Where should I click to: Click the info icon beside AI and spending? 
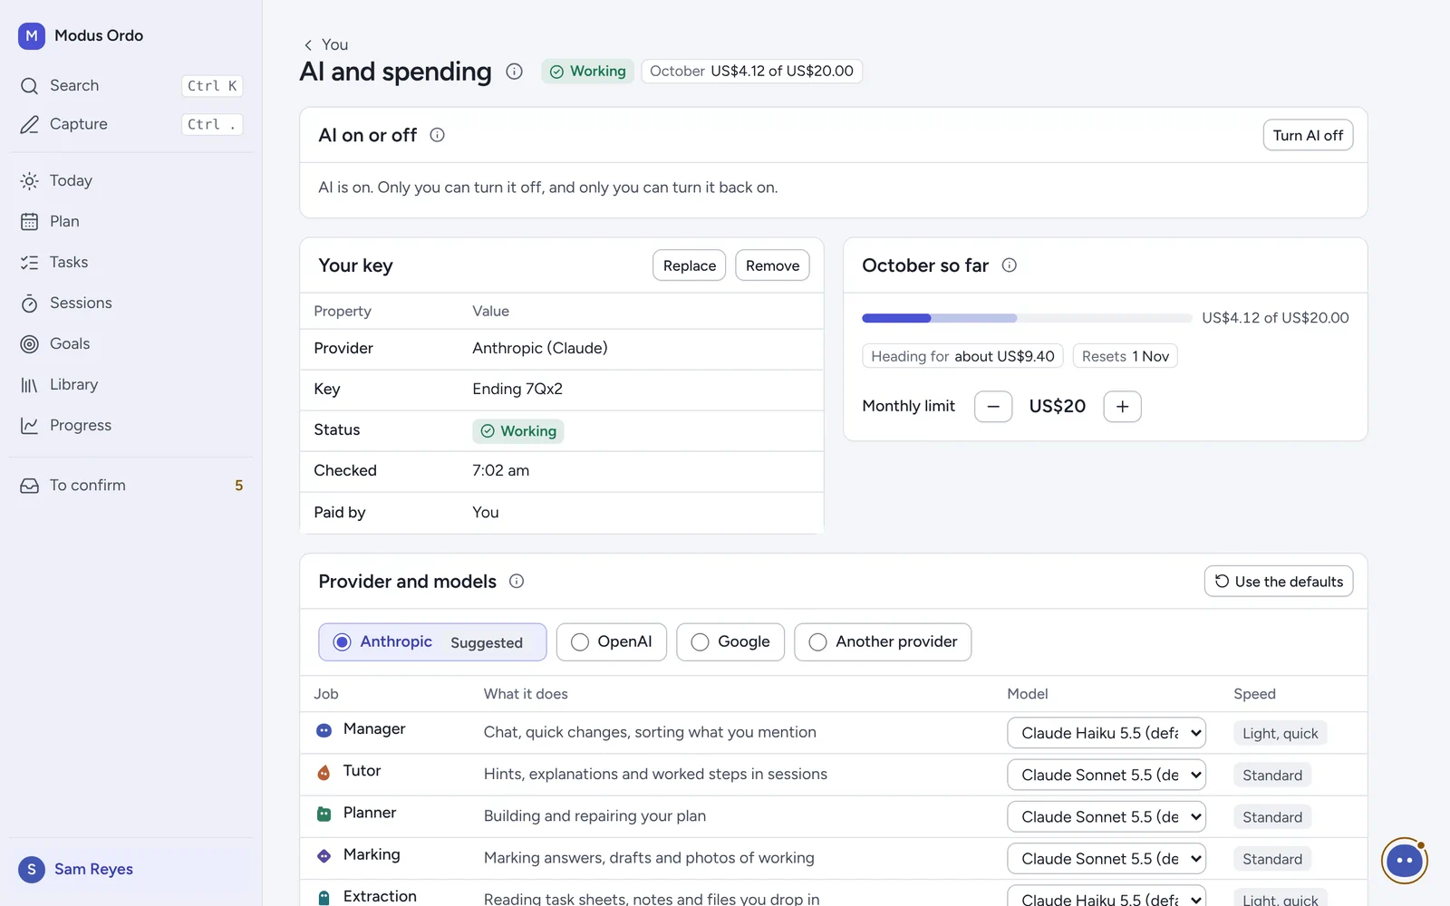[514, 72]
